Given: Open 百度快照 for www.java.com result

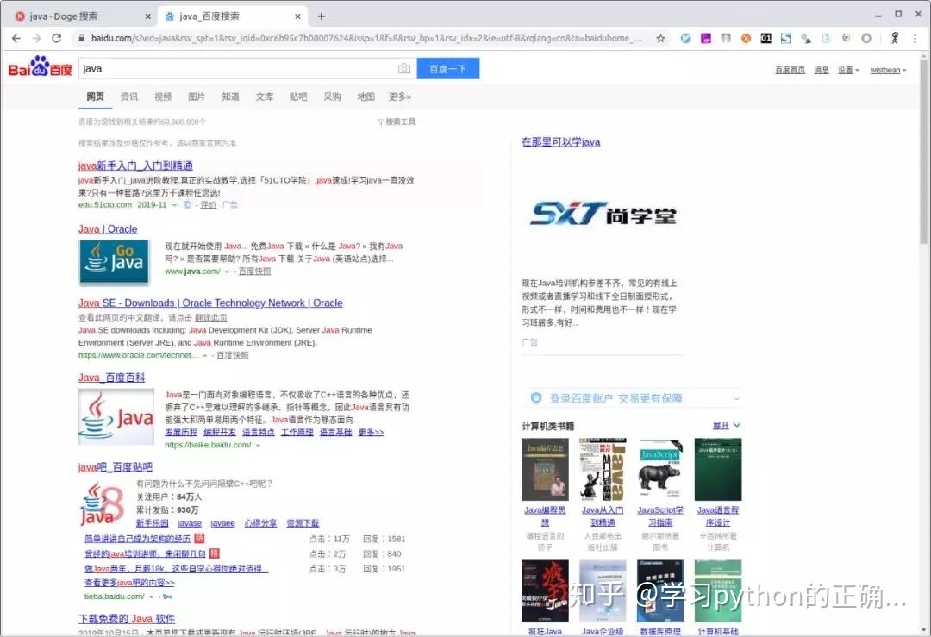Looking at the screenshot, I should [x=254, y=272].
